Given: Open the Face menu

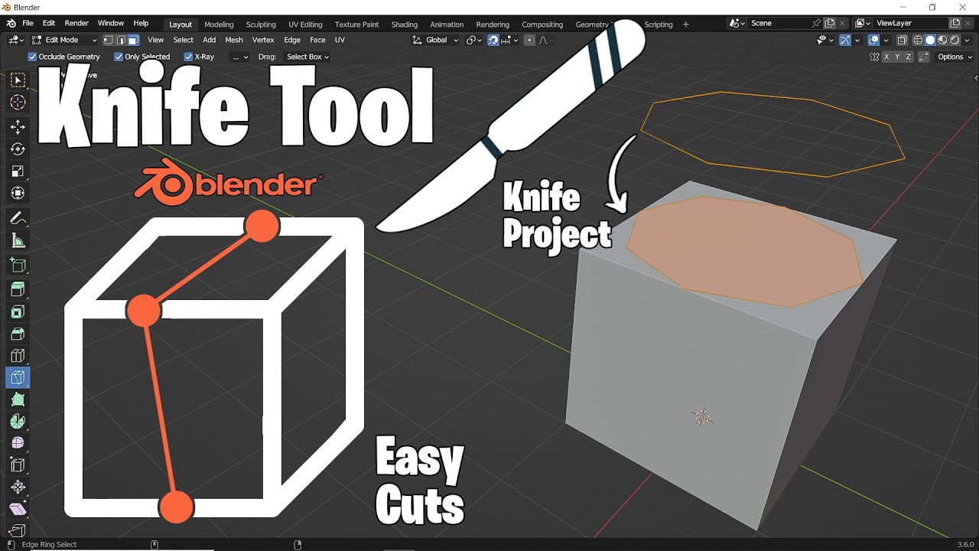Looking at the screenshot, I should [x=317, y=40].
